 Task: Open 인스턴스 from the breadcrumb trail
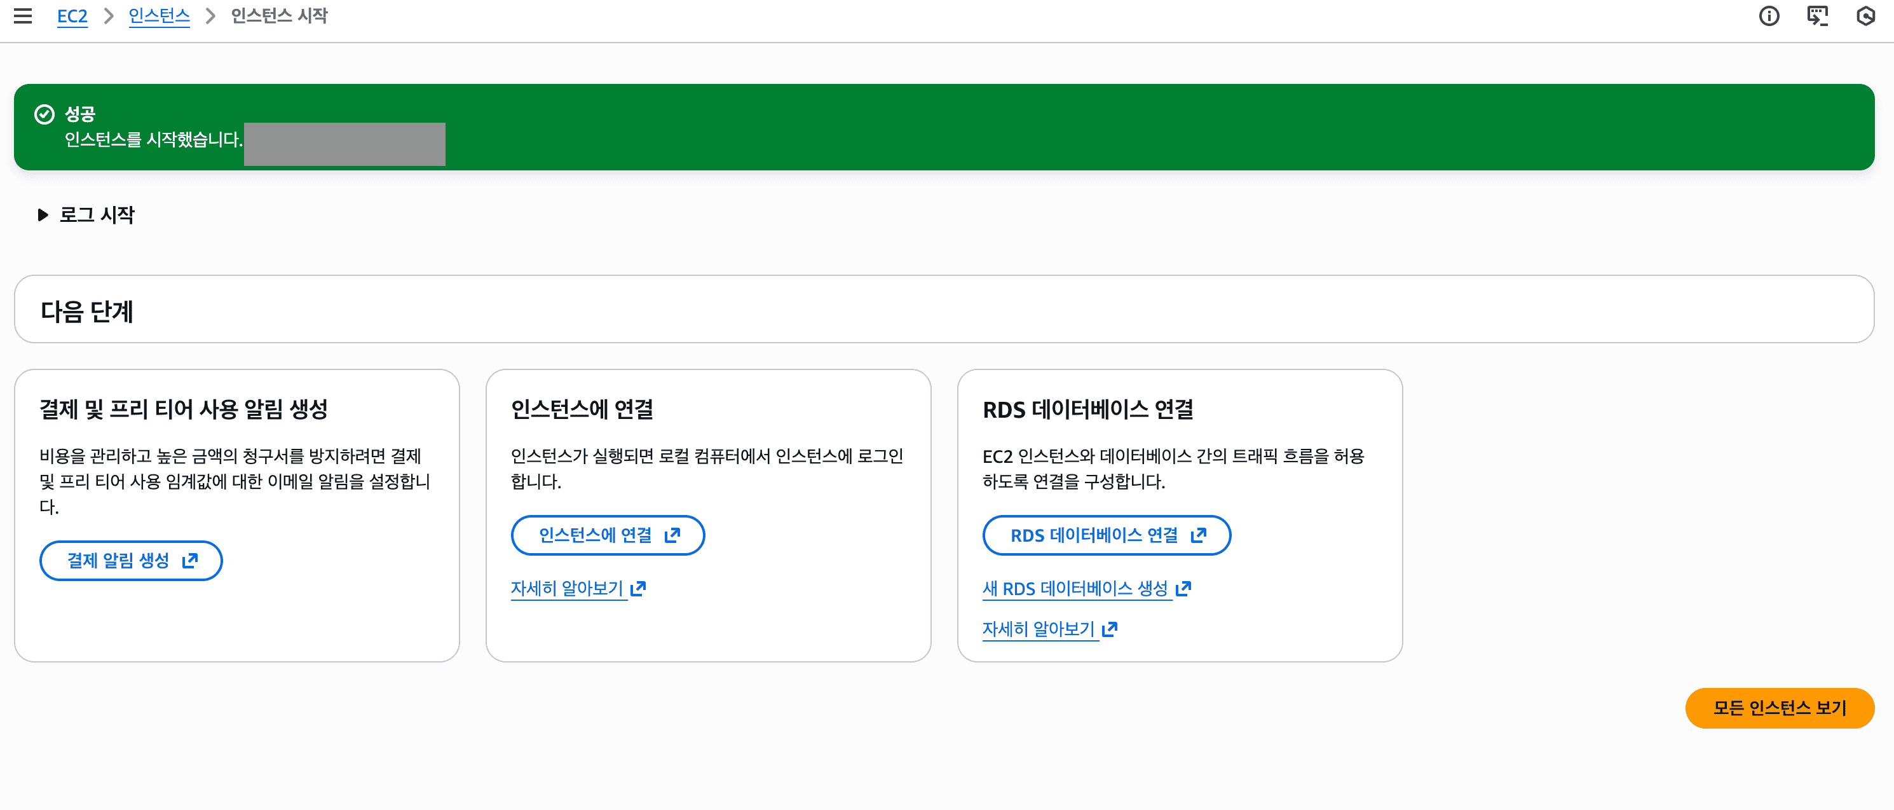(159, 15)
